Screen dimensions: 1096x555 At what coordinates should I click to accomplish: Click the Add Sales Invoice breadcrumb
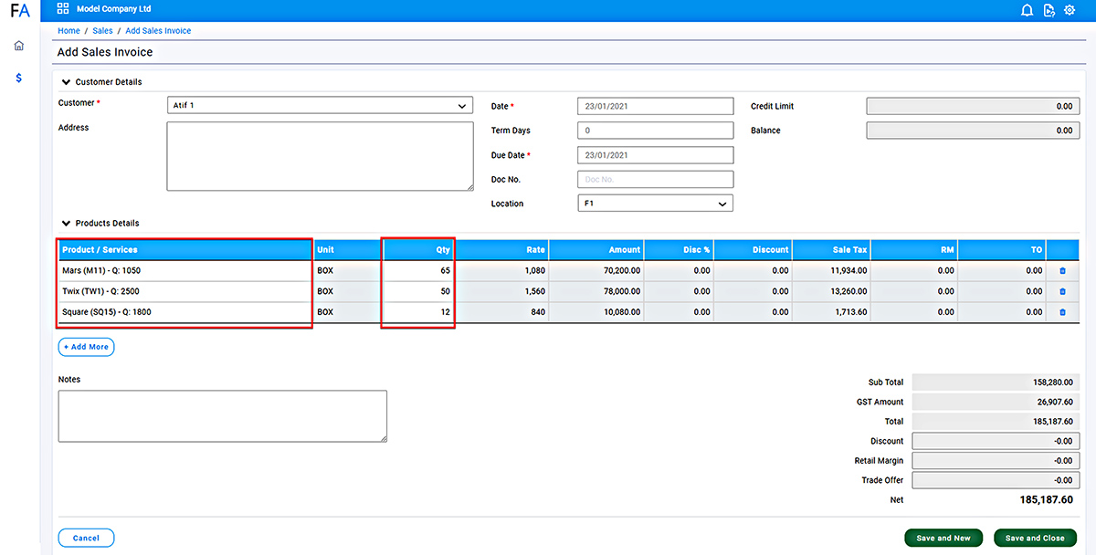[158, 31]
